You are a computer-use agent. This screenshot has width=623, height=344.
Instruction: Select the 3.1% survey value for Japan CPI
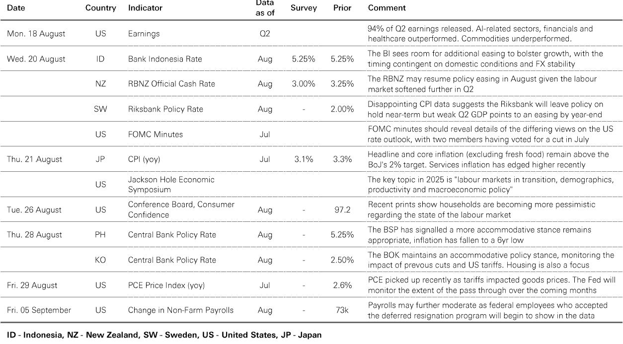tap(304, 159)
